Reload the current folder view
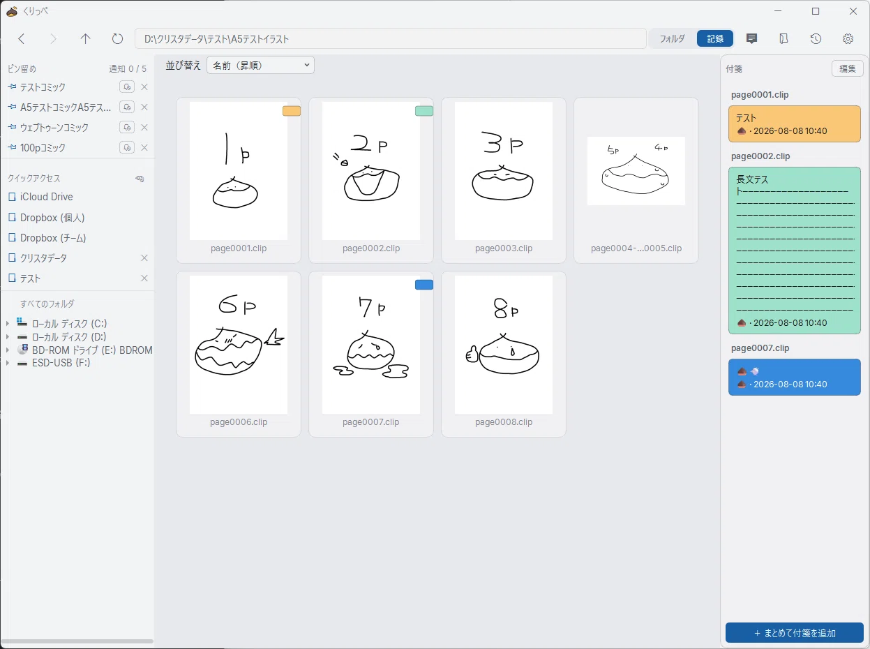870x649 pixels. pyautogui.click(x=117, y=39)
